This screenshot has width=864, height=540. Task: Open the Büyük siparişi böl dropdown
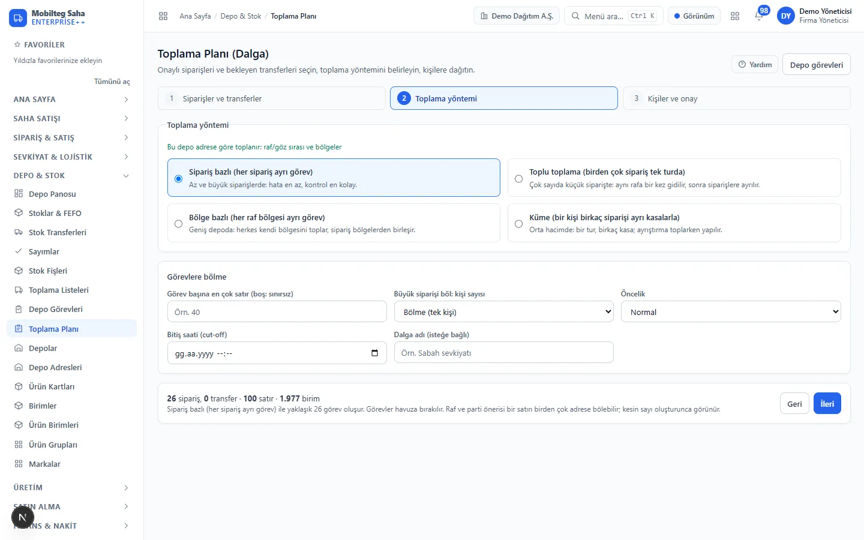point(503,312)
